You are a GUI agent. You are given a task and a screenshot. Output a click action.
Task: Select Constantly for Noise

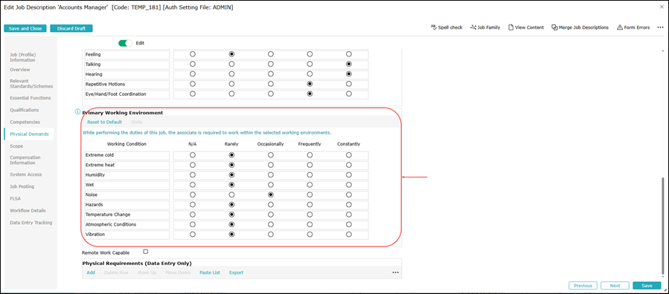coord(349,195)
